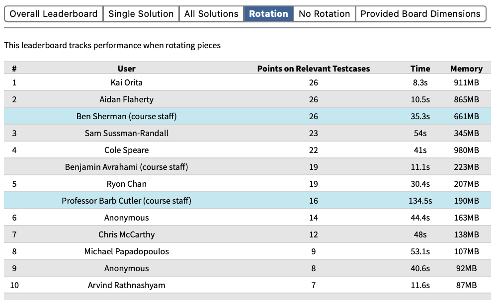This screenshot has height=300, width=497.
Task: Click the rank number column header
Action: [x=14, y=69]
